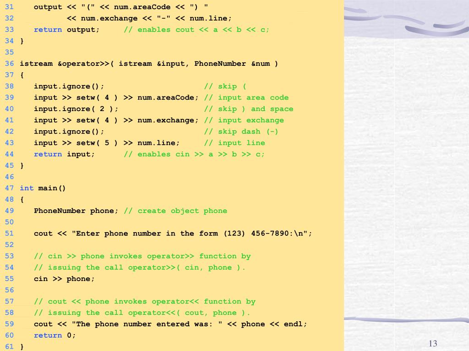This screenshot has width=469, height=351.
Task: Click 'input.ignore( 2 );' statement
Action: click(76, 109)
